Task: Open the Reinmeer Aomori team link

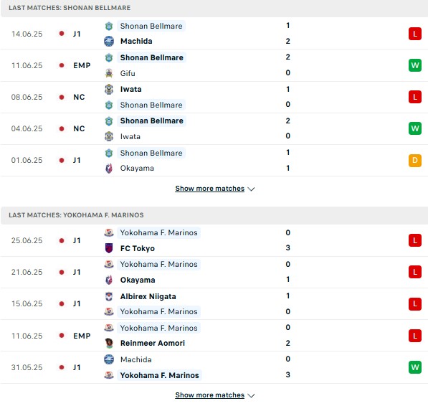Action: click(x=153, y=343)
